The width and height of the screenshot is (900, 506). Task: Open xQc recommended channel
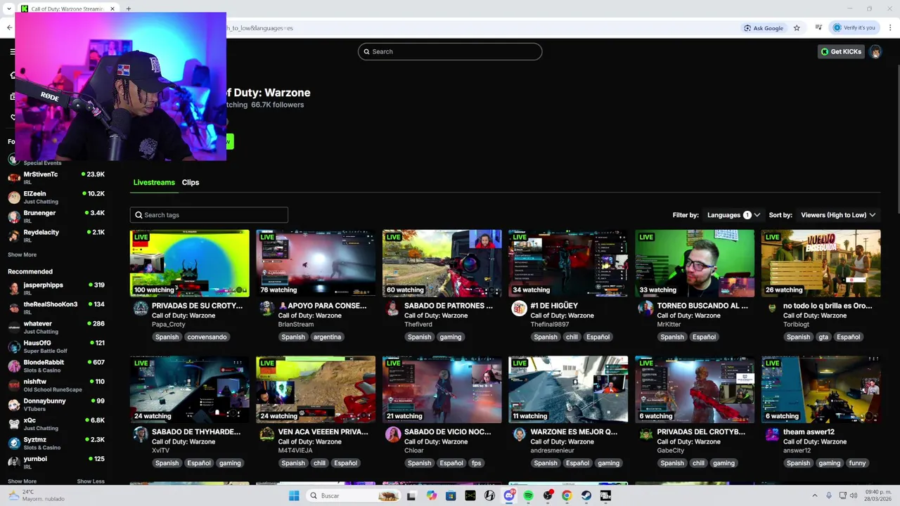[x=56, y=424]
